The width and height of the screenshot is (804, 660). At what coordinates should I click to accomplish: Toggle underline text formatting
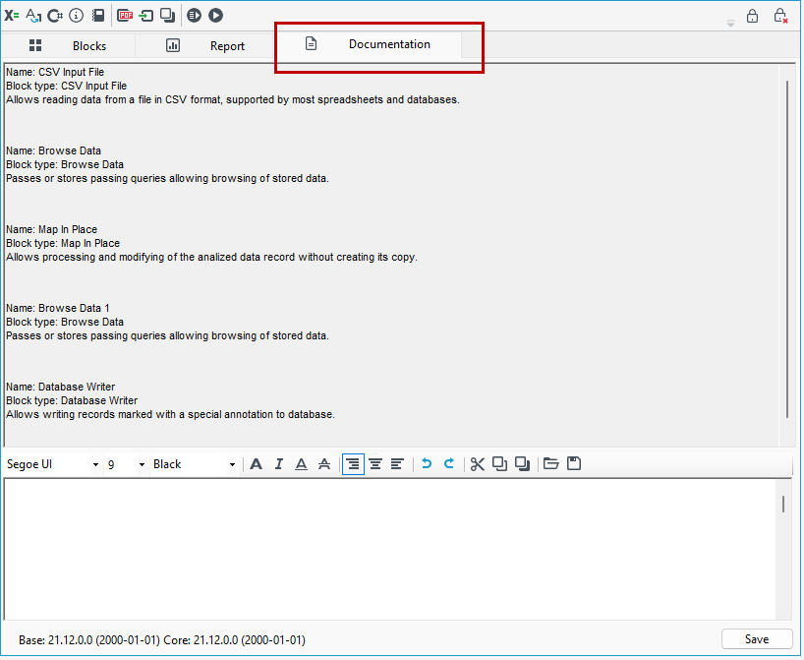click(x=302, y=464)
